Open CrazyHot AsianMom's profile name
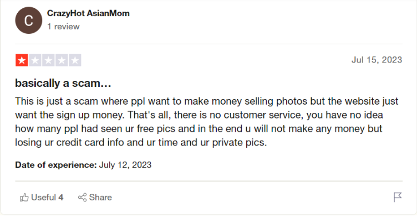Image resolution: width=417 pixels, height=217 pixels. 88,13
